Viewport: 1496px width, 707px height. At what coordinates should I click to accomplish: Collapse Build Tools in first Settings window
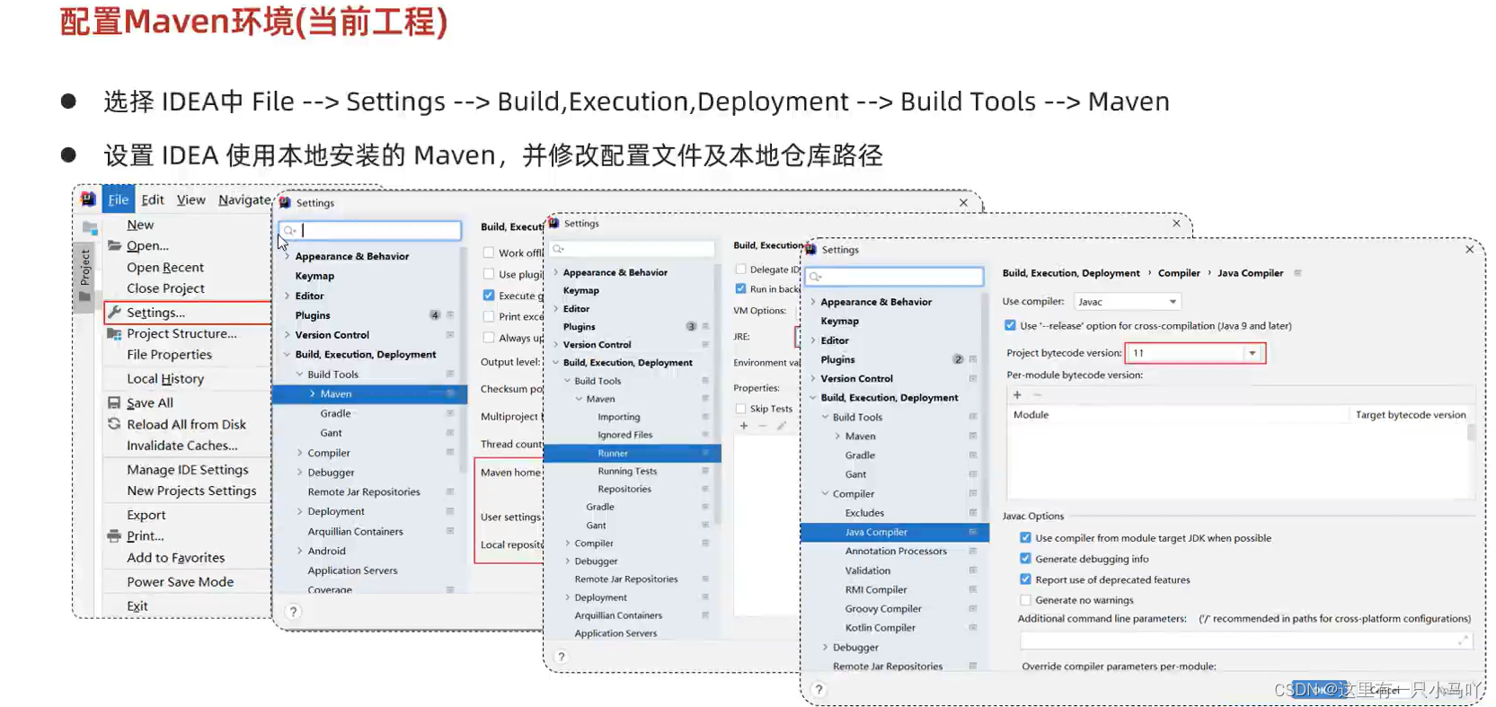pos(300,374)
